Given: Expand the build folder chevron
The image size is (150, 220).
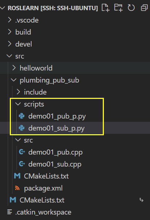Looking at the screenshot, I should click(x=9, y=32).
